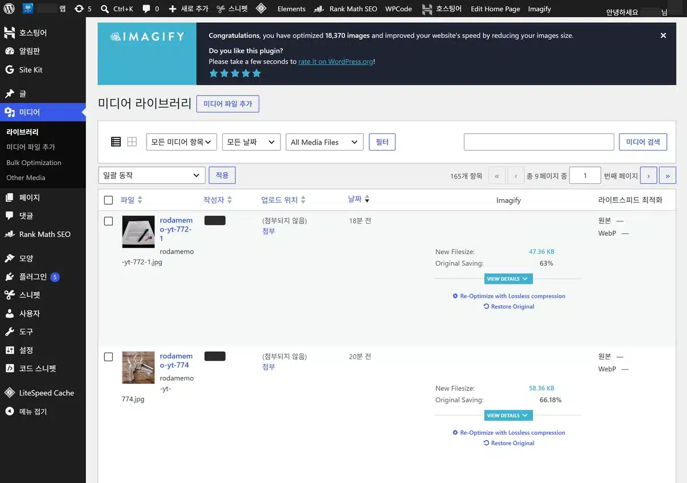Check the rodamemo-yt-774 row checkbox

[x=109, y=357]
